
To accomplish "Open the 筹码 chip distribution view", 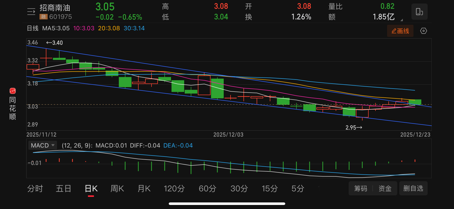I will click(361, 188).
